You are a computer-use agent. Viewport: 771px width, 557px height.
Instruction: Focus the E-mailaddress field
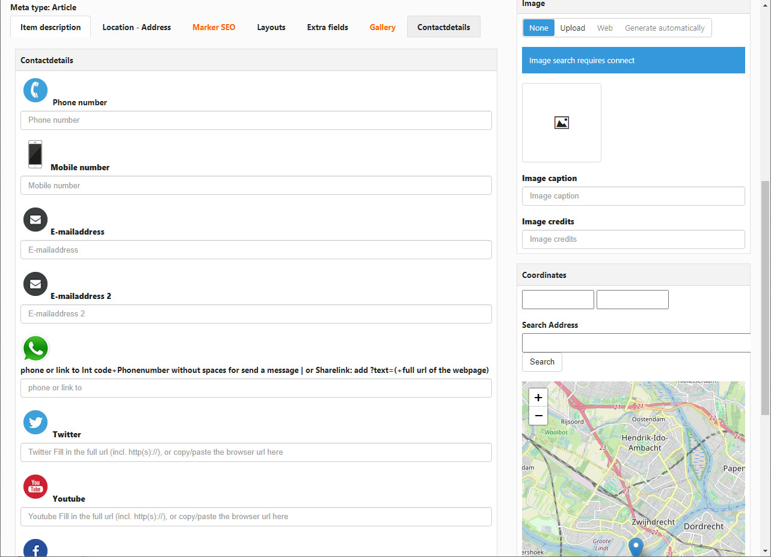pos(256,250)
